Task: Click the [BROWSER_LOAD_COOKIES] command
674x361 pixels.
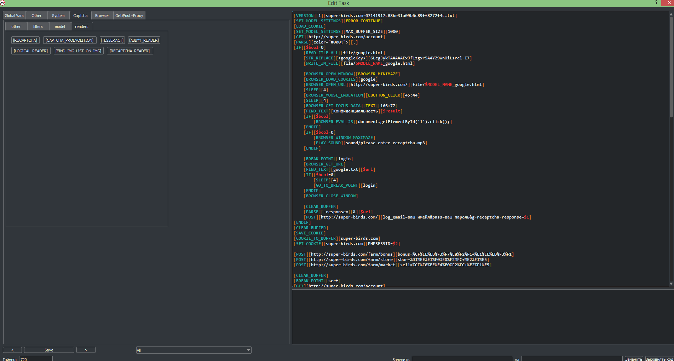Action: click(x=331, y=79)
